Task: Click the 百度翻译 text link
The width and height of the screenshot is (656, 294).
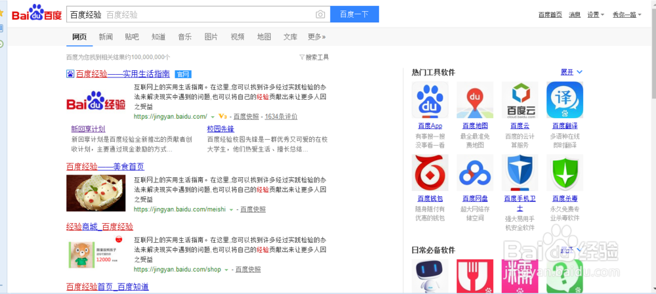Action: [x=564, y=125]
